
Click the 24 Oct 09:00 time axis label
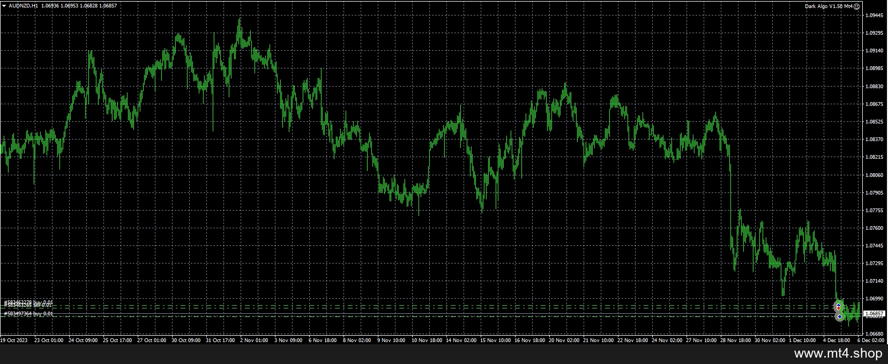click(83, 340)
